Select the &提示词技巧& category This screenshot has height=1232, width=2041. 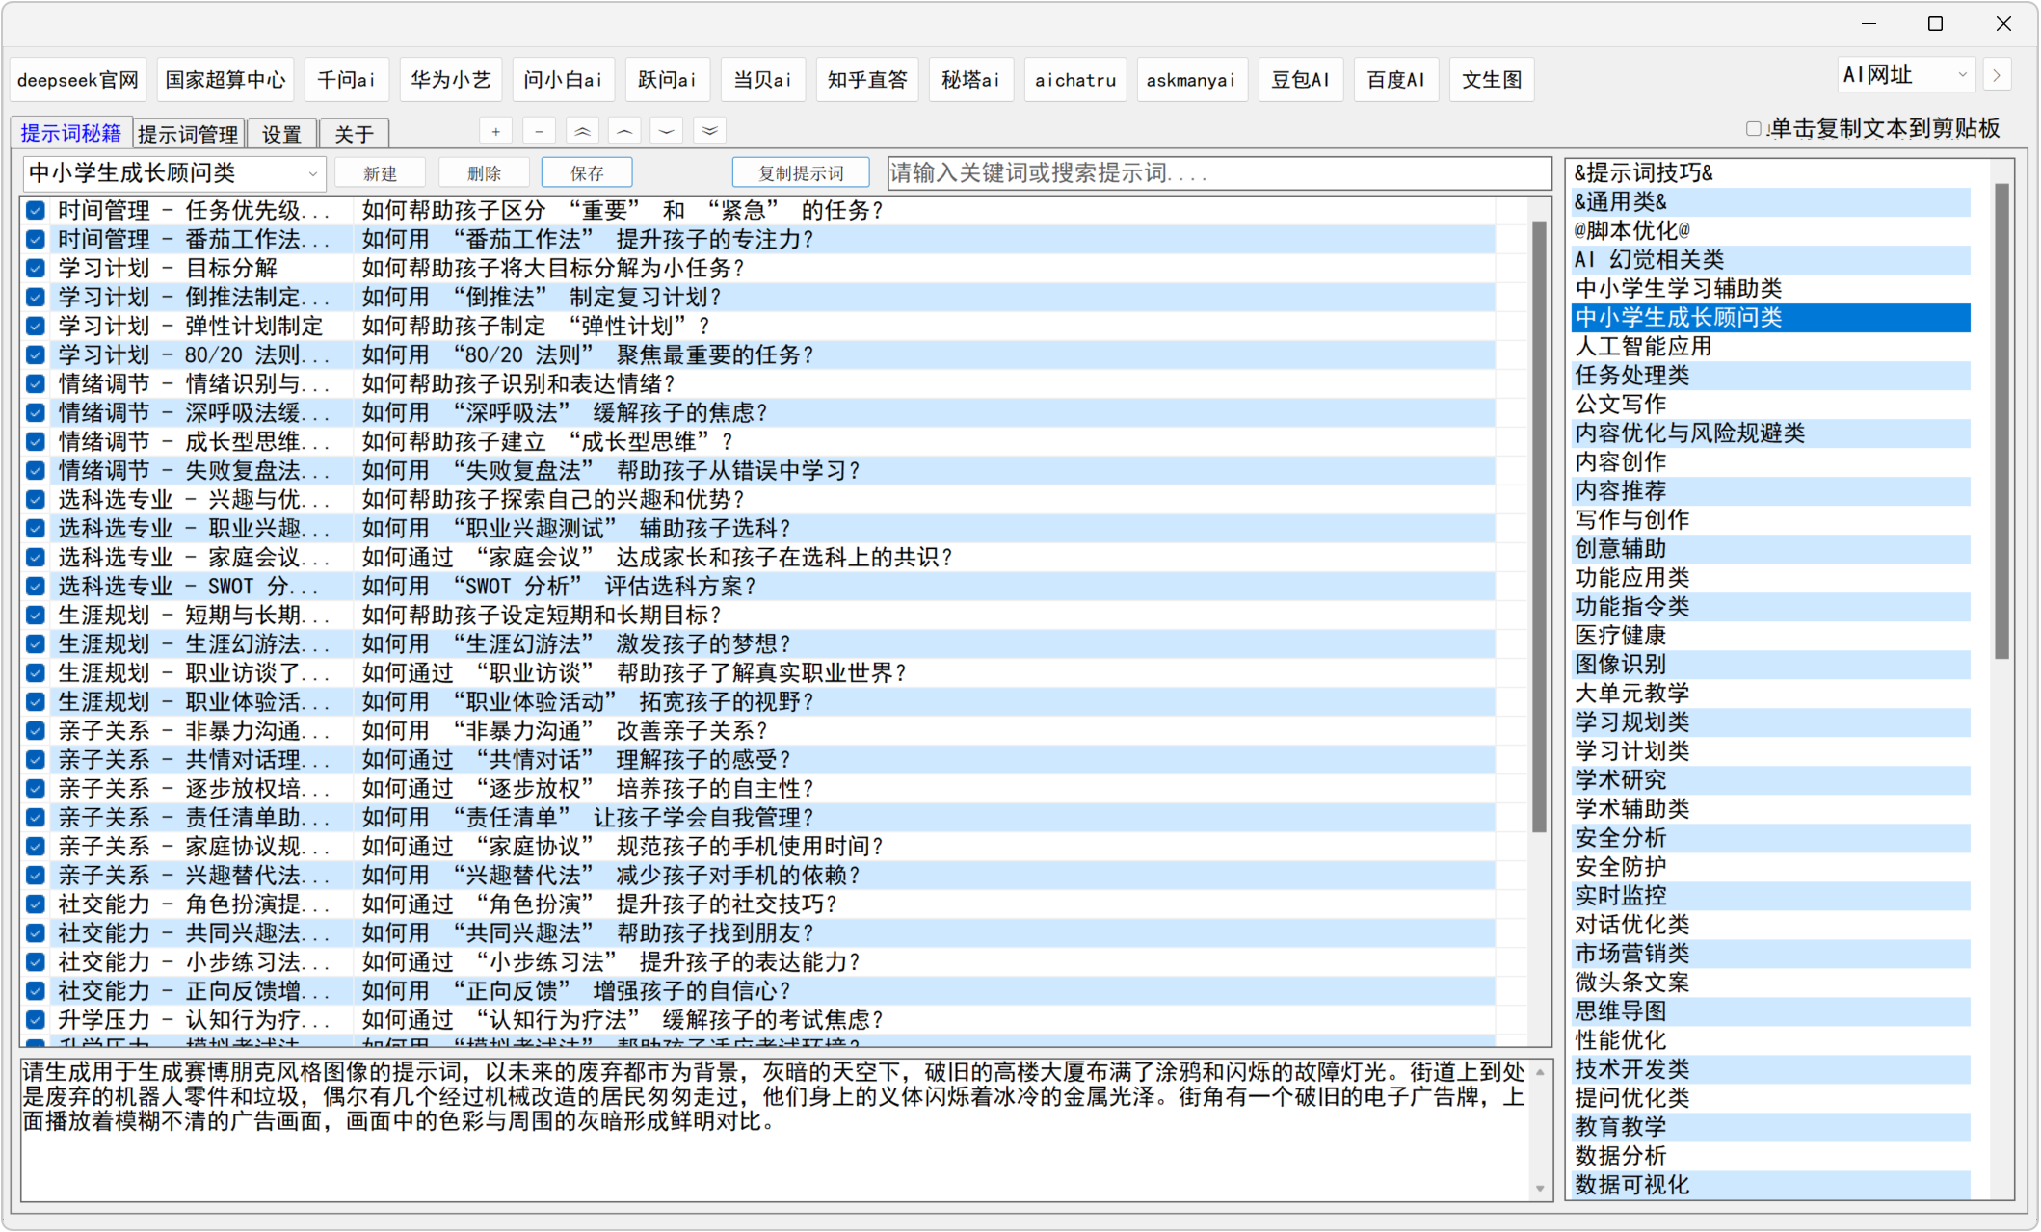tap(1771, 173)
